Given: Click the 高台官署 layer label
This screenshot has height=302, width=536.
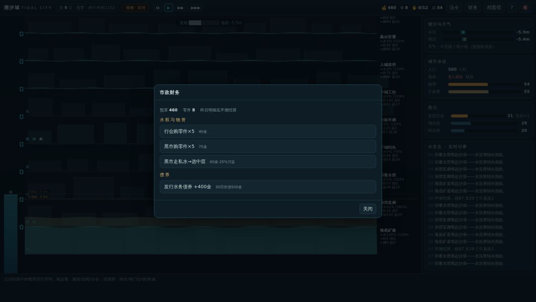Looking at the screenshot, I should [388, 37].
